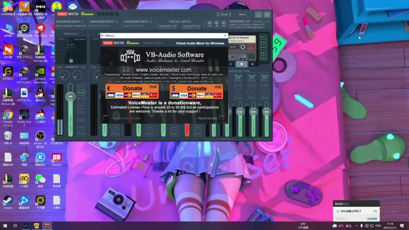Open GeeGee desktop icon
Screen dimensions: 409x230
(56, 159)
